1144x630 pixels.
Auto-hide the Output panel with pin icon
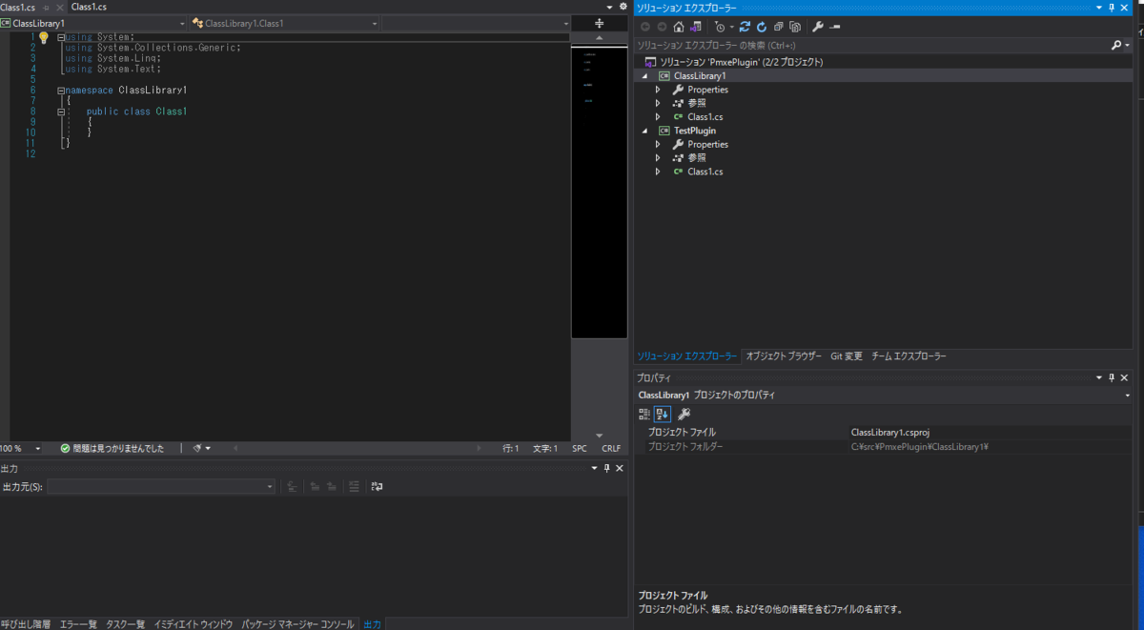(x=607, y=468)
